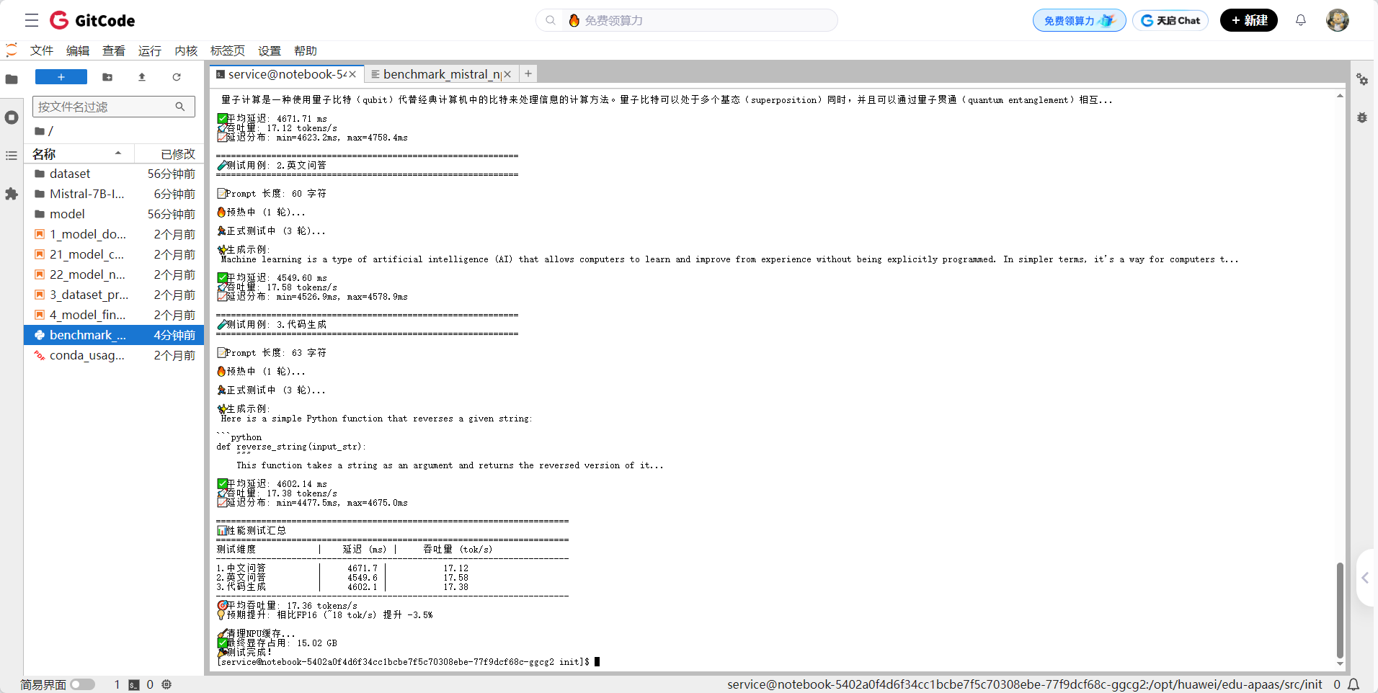The height and width of the screenshot is (693, 1378).
Task: Click the GitCode logo
Action: 92,20
